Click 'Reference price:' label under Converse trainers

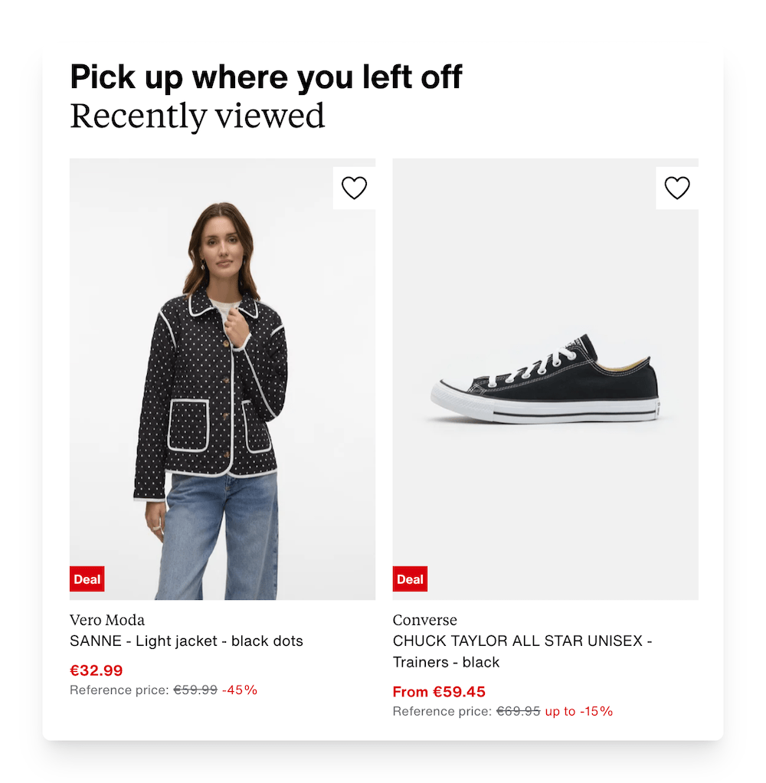tap(442, 711)
